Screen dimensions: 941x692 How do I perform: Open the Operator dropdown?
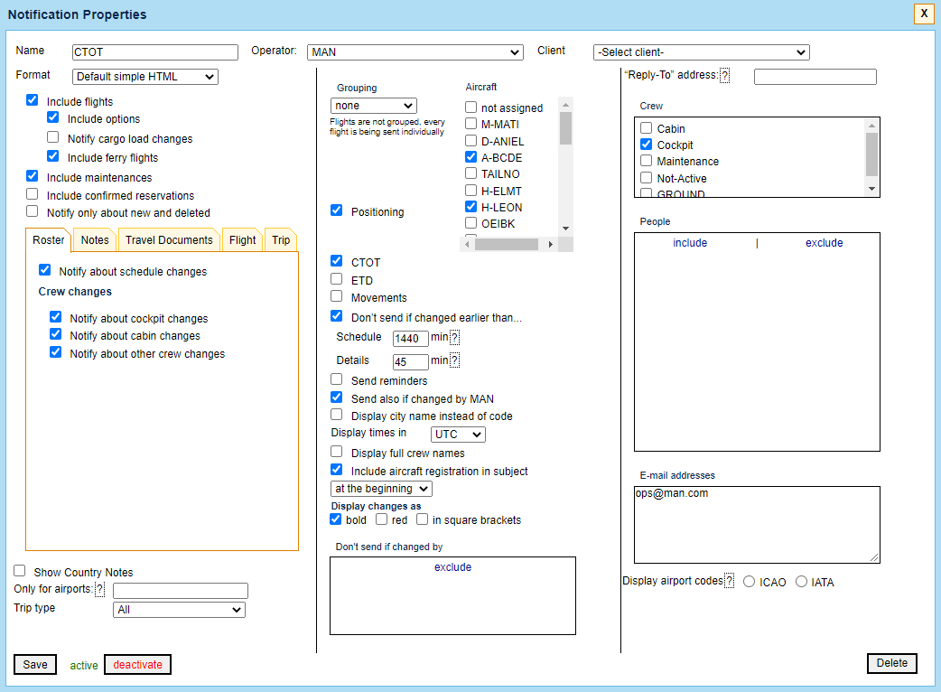[x=415, y=52]
